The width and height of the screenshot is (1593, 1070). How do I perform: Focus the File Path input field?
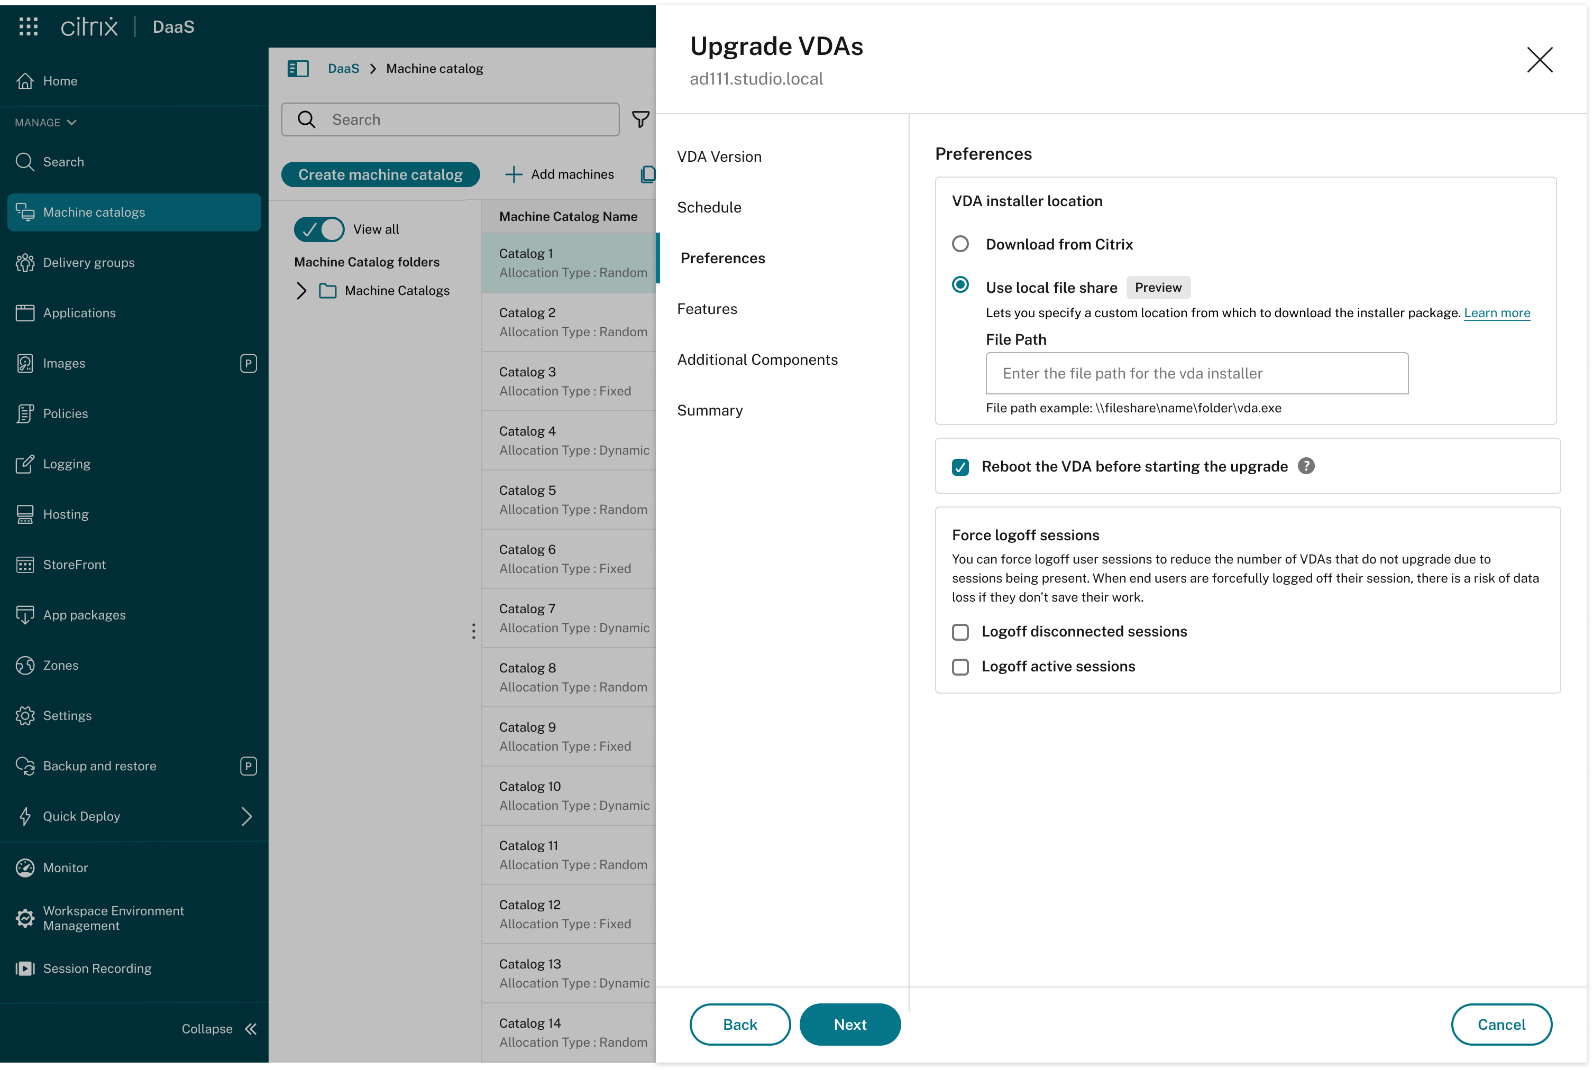[1196, 373]
